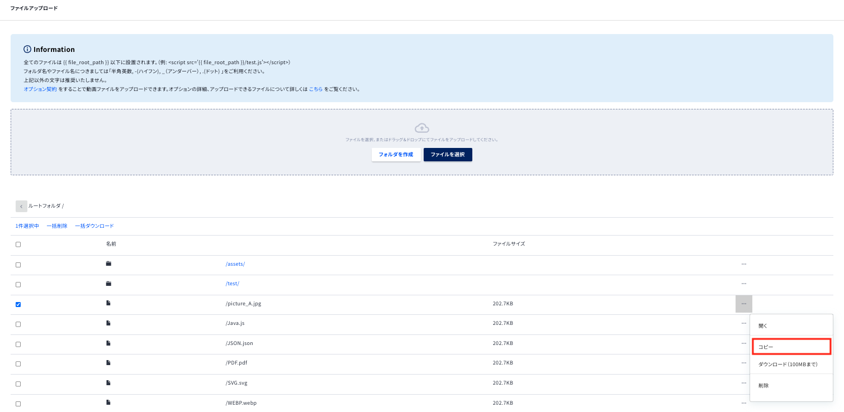
Task: Go back using the left chevron button
Action: 21,206
